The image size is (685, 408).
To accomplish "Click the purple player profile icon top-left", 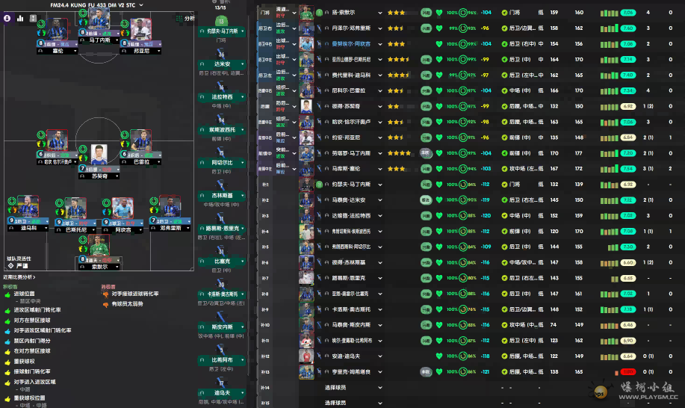I will 7,18.
